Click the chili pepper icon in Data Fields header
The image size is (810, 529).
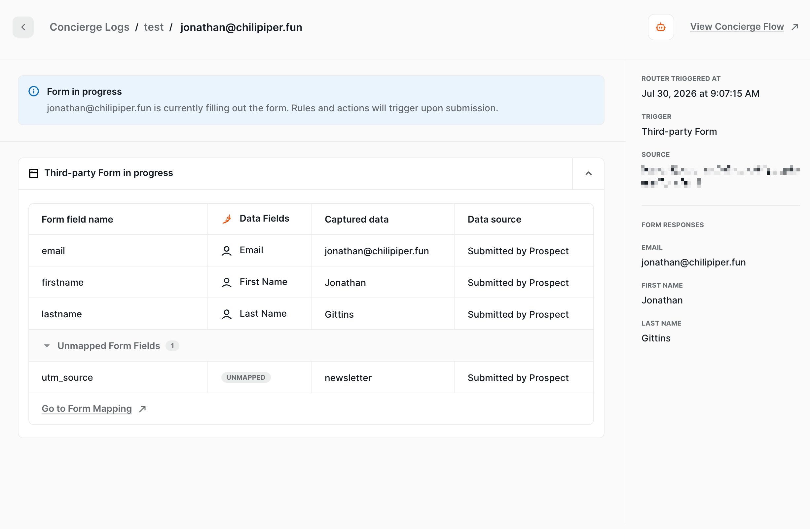[227, 219]
